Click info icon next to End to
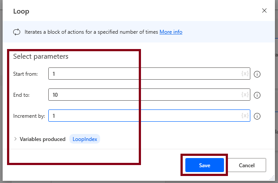Viewport: 278px width, 183px height. coord(257,95)
